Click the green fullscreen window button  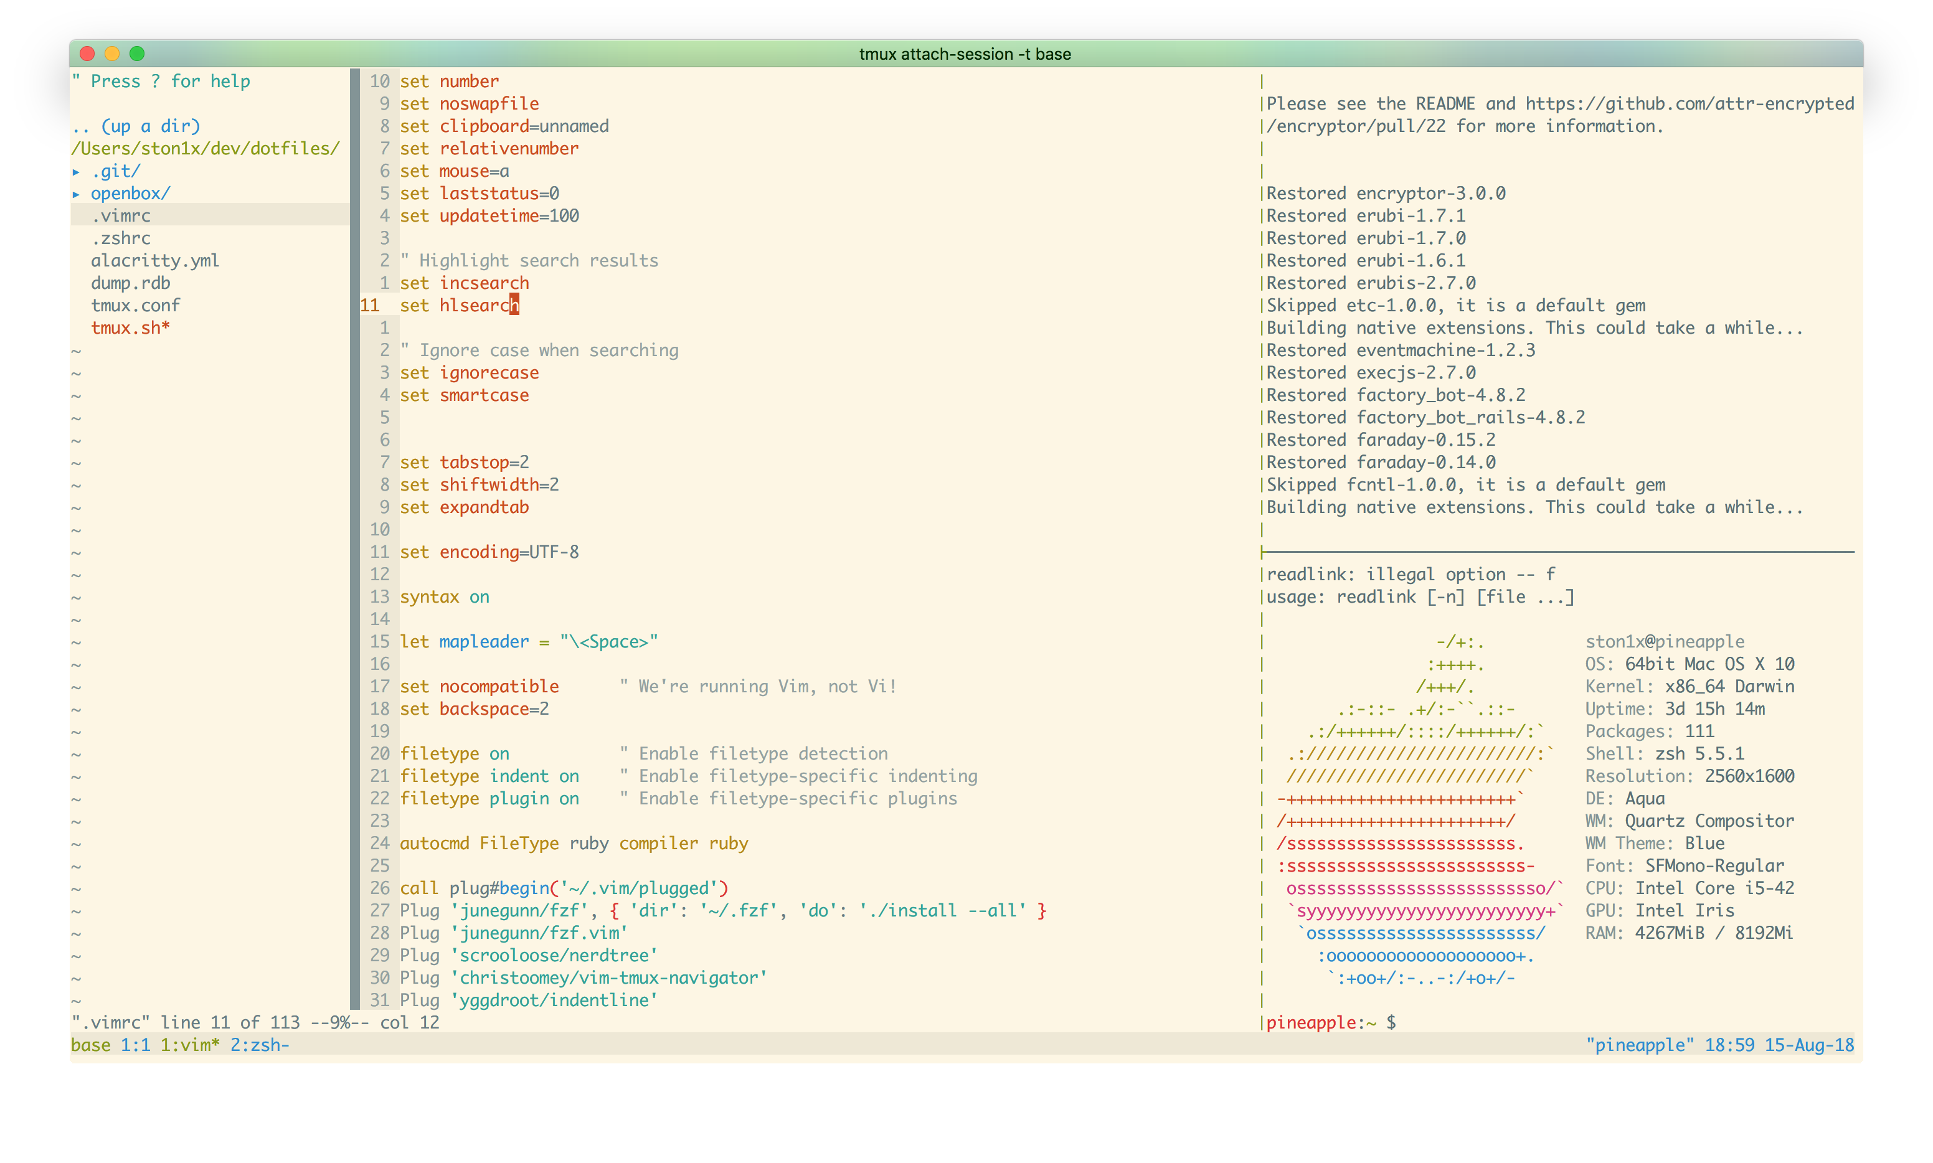(x=137, y=54)
